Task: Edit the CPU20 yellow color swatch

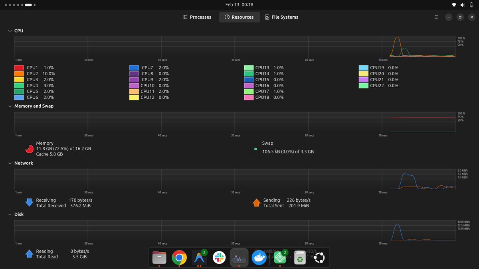Action: point(363,74)
